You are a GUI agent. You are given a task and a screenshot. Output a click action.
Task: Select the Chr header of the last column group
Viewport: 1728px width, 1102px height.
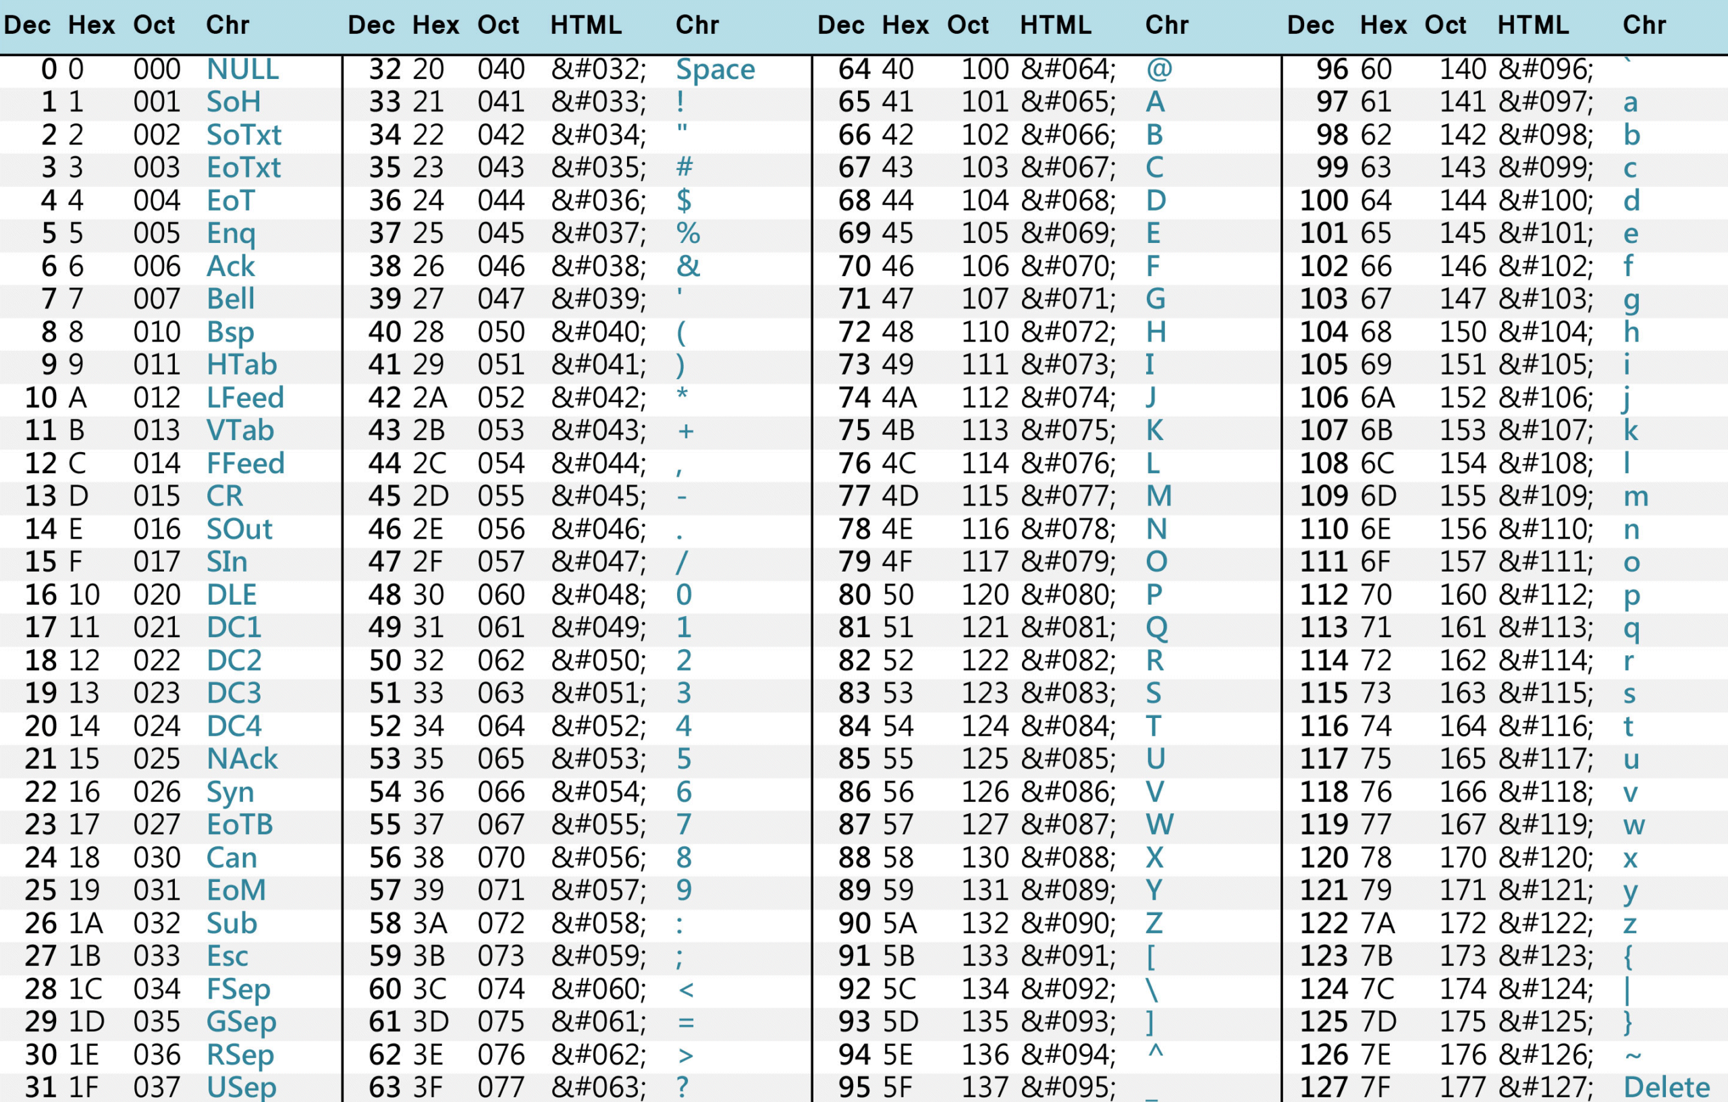pyautogui.click(x=1646, y=25)
